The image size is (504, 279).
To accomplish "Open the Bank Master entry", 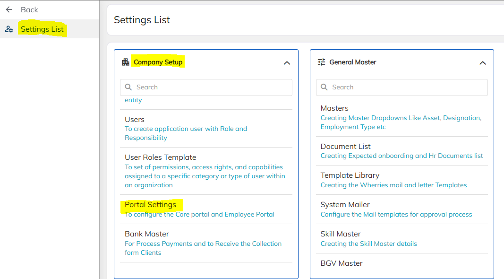I will pos(146,234).
